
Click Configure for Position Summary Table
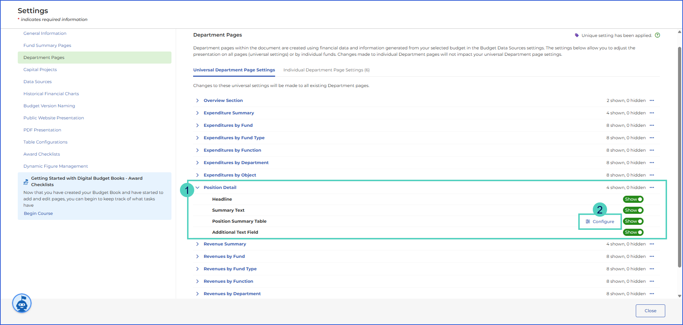pos(600,222)
